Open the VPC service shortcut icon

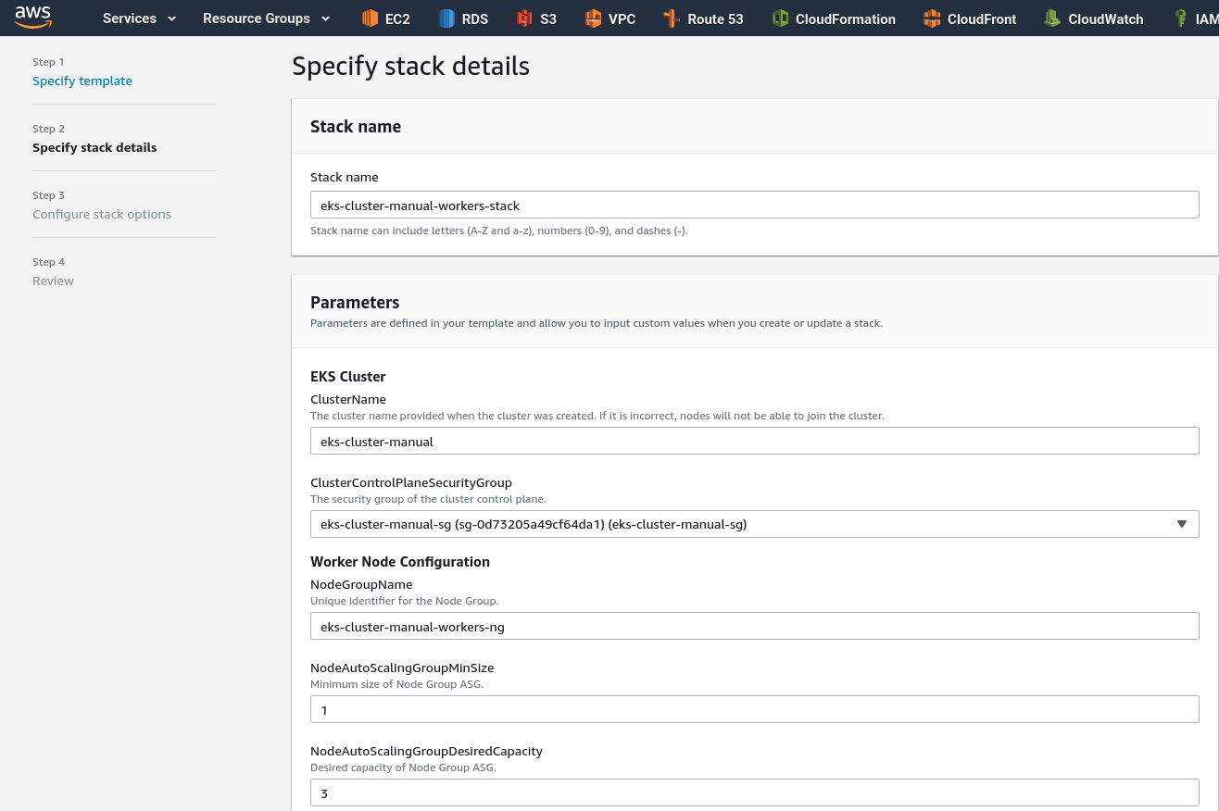click(594, 19)
